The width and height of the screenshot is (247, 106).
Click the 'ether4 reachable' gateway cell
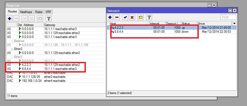[x=55, y=81]
